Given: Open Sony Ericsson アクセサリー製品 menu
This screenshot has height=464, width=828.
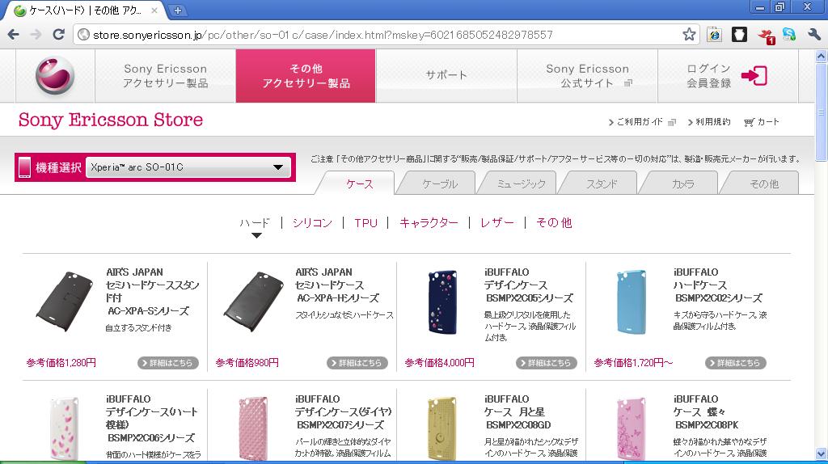Looking at the screenshot, I should pos(165,76).
